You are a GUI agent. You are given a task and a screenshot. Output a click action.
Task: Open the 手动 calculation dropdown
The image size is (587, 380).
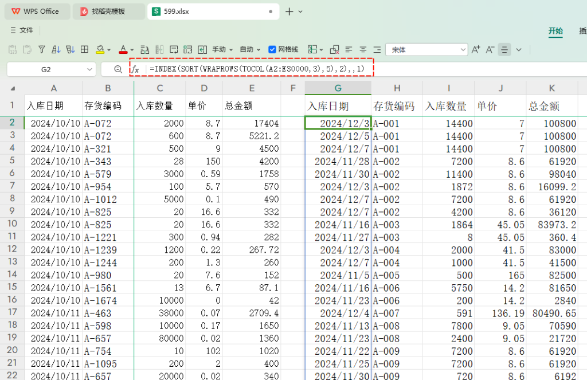[x=223, y=49]
